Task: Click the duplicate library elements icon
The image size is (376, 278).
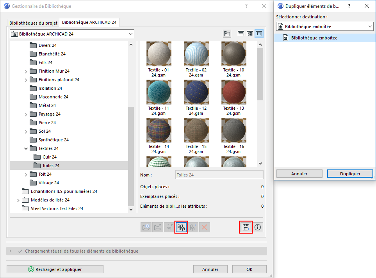Action: pos(181,227)
